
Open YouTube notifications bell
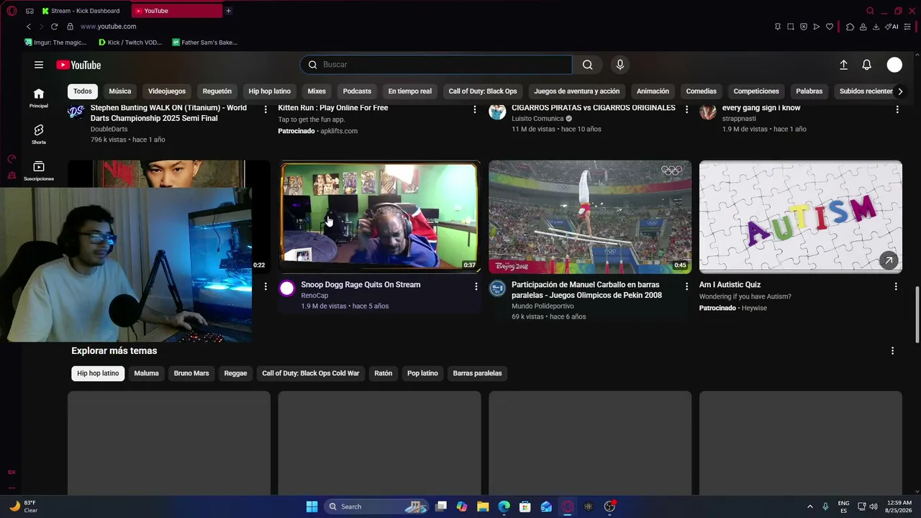[867, 65]
